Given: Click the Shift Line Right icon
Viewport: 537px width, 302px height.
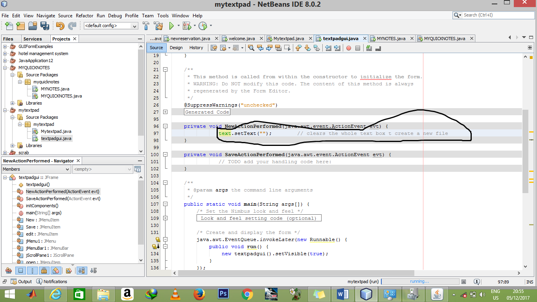Looking at the screenshot, I should click(x=337, y=48).
